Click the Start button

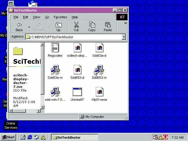pyautogui.click(x=8, y=137)
